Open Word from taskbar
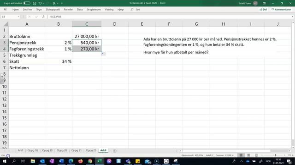The height and width of the screenshot is (165, 295). coord(61,161)
